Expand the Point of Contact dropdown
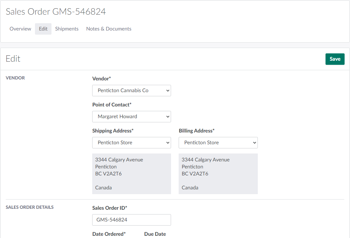Viewport: 350px width, 238px height. pos(132,117)
